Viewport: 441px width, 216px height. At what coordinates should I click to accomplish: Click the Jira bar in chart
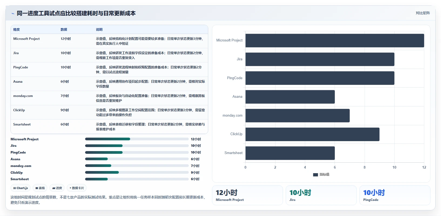pyautogui.click(x=320, y=59)
